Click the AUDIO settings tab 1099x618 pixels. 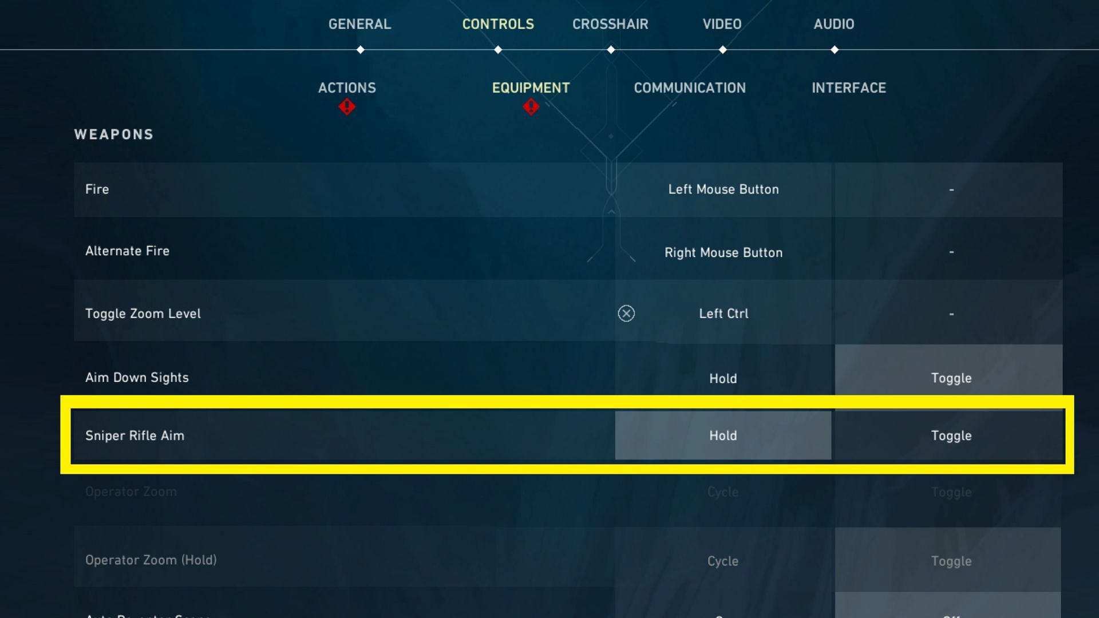pyautogui.click(x=833, y=23)
